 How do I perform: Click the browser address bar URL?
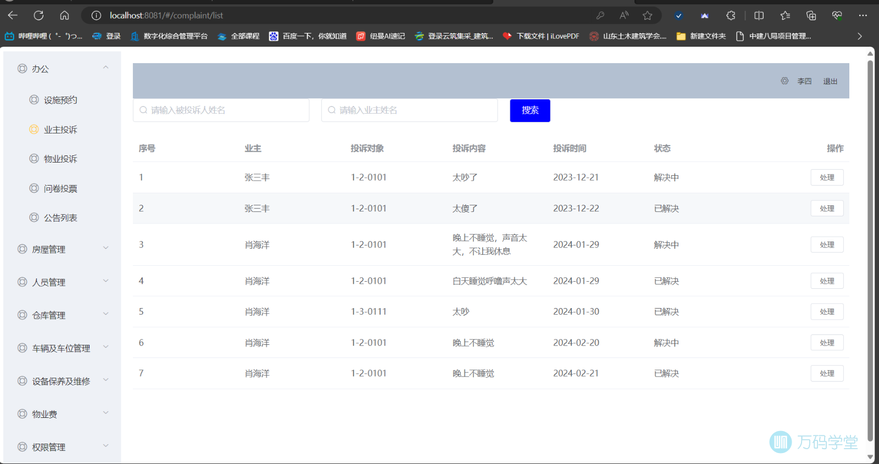coord(166,15)
